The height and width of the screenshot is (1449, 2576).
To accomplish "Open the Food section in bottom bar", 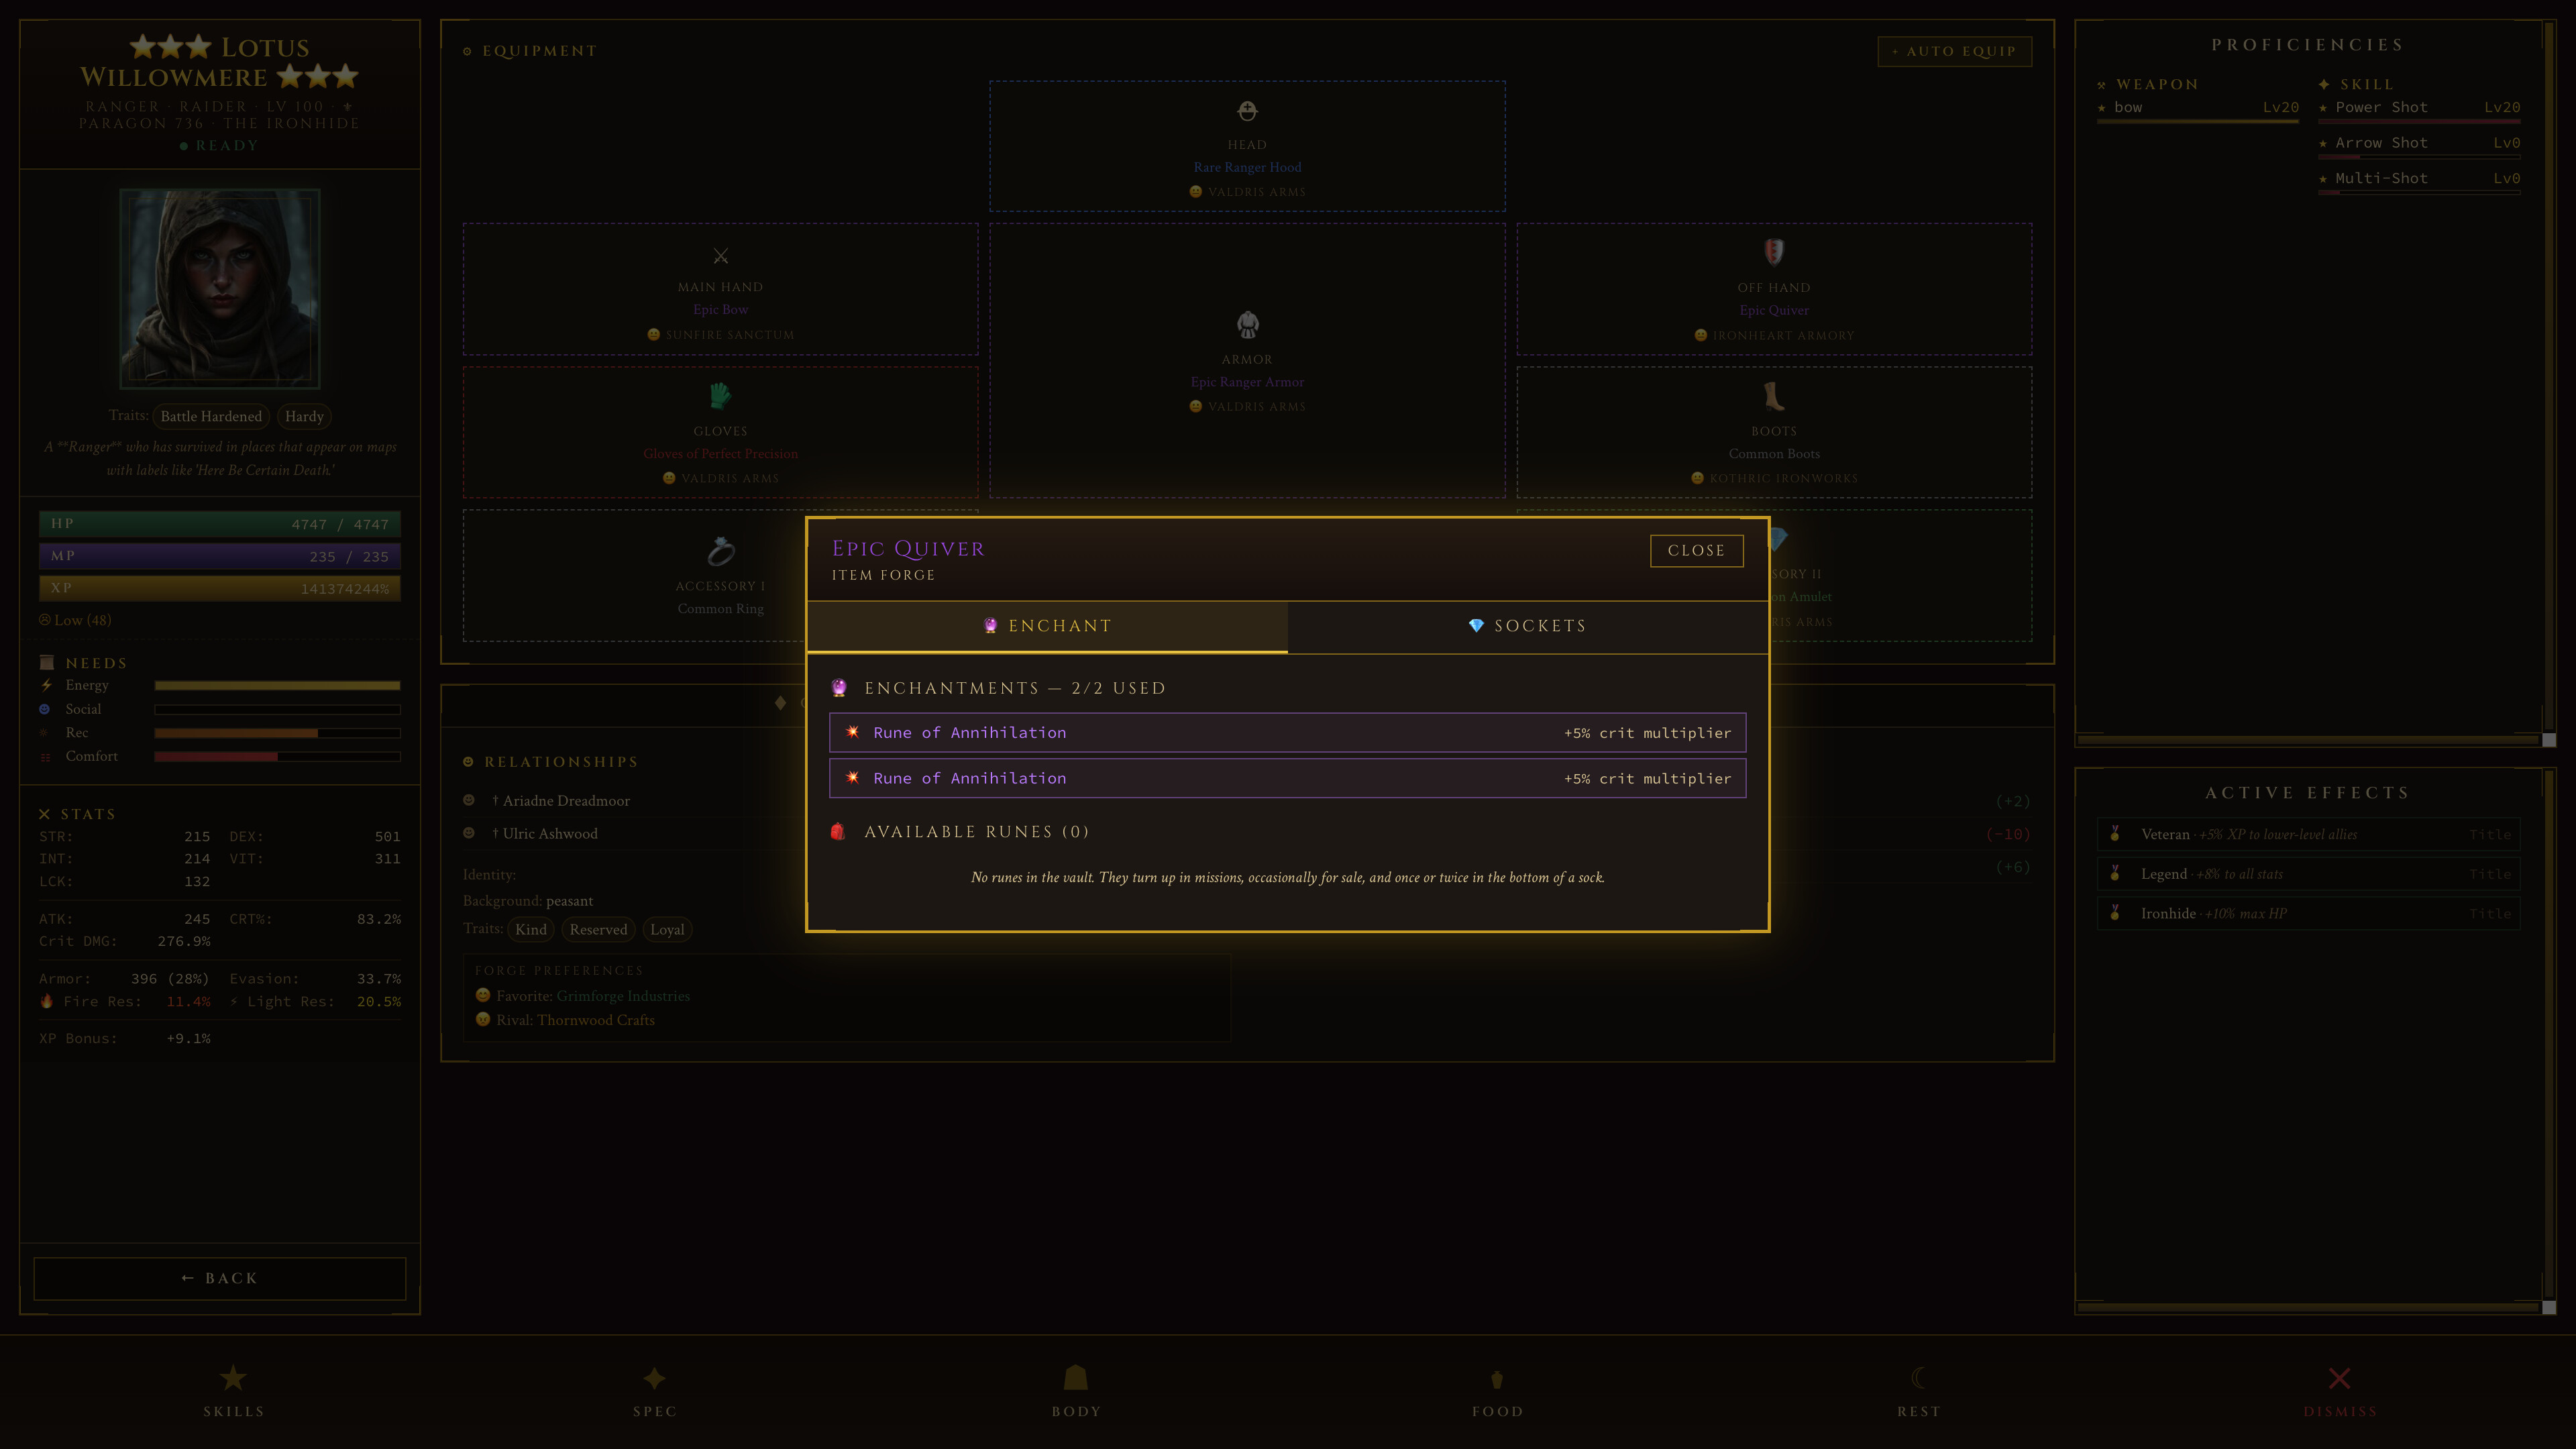I will coord(1497,1391).
